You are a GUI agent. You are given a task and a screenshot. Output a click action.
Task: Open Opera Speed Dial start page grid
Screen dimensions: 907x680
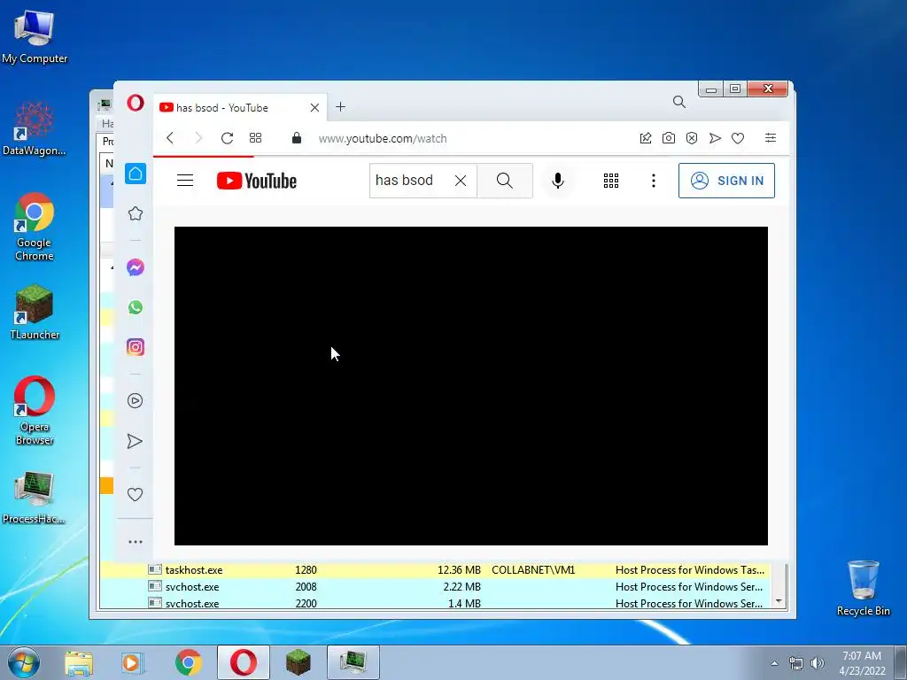click(255, 138)
